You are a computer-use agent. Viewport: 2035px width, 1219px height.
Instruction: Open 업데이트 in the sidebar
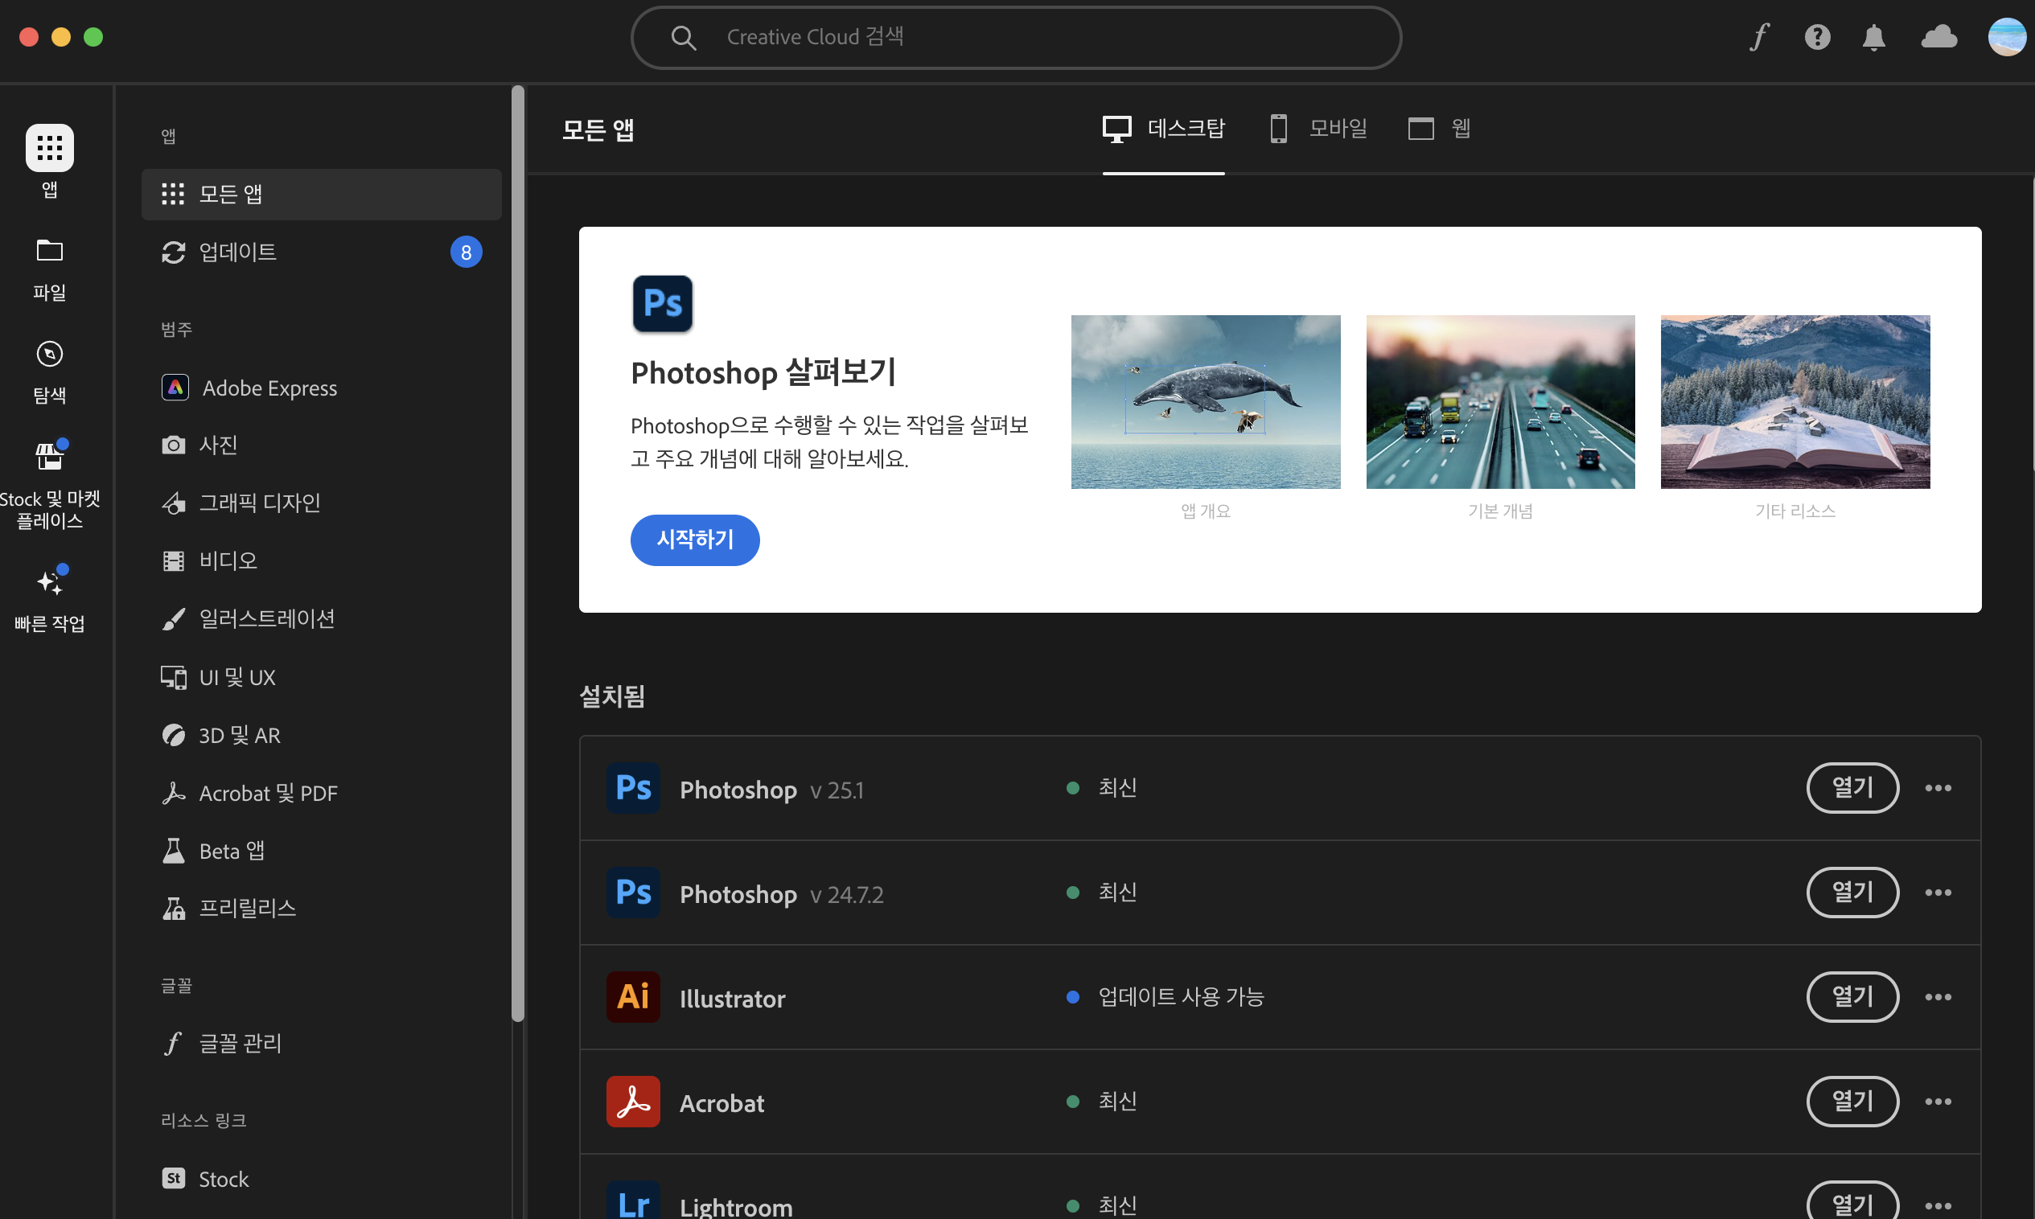click(x=321, y=252)
